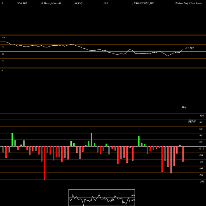Click the small green bar near the right end
This screenshot has width=206, height=206.
[x=180, y=146]
